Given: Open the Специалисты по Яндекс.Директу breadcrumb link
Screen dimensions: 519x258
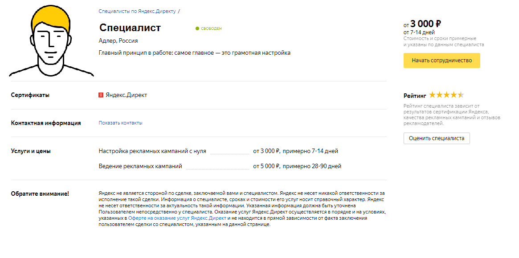Looking at the screenshot, I should (137, 11).
